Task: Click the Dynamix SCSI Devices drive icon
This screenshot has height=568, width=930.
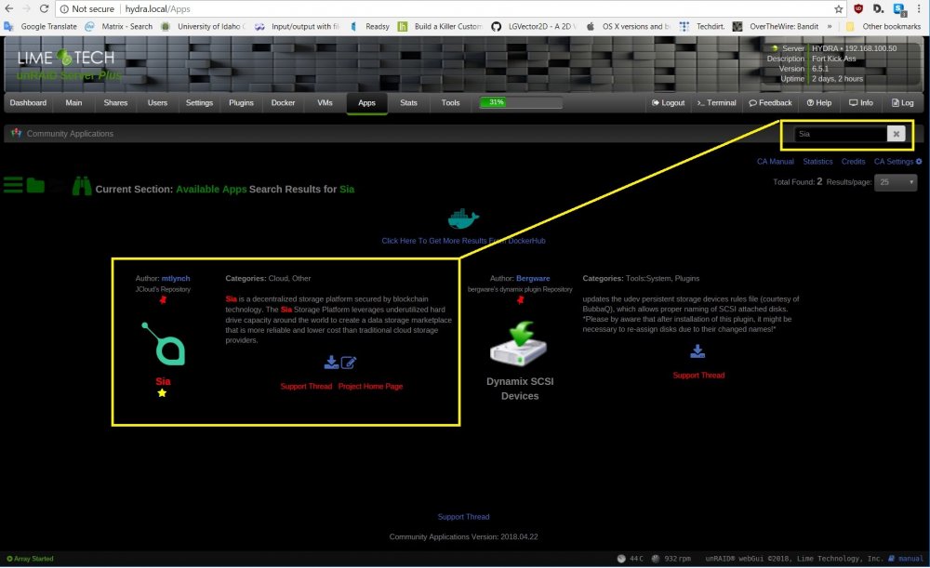Action: pyautogui.click(x=519, y=344)
